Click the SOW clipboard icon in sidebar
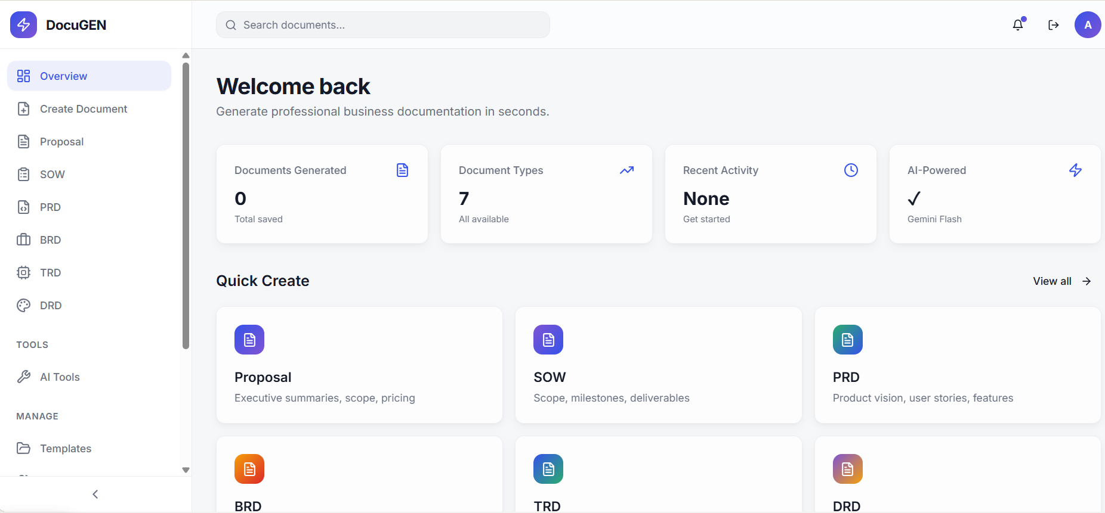 tap(23, 174)
